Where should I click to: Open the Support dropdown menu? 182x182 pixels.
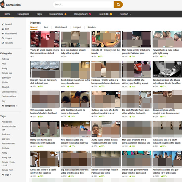coord(125,14)
